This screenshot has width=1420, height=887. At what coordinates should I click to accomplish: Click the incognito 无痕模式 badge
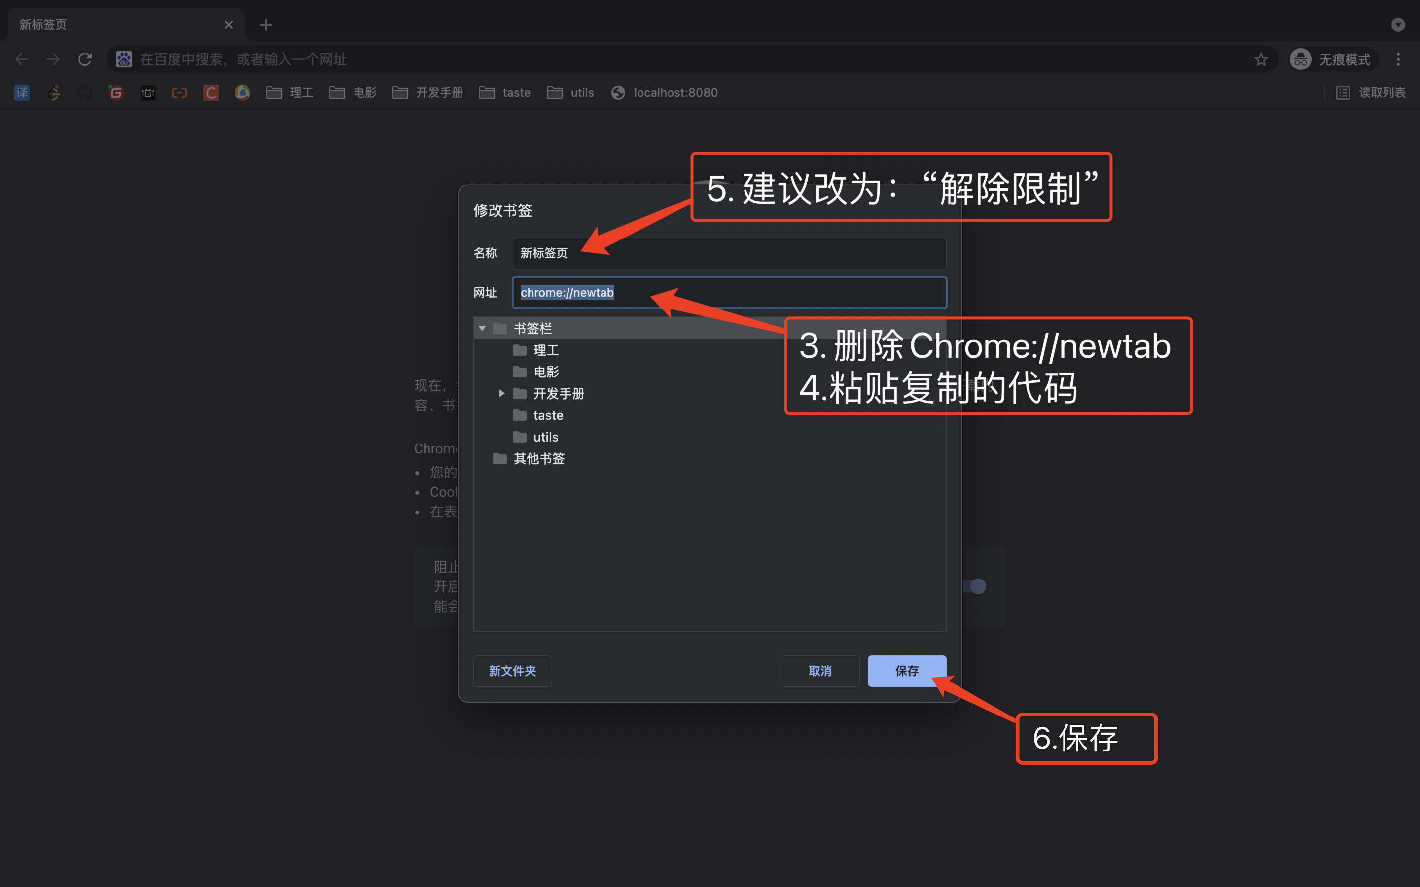coord(1333,59)
